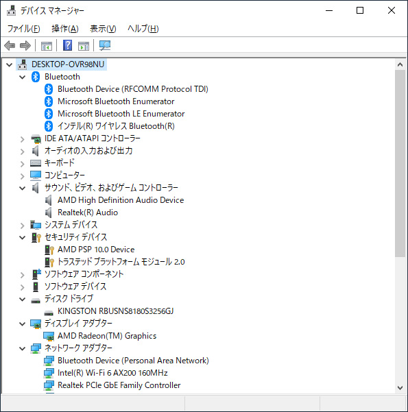Click Bluetooth icon beside インテル(R) ワイヤレス Bluetooth(R)

click(49, 126)
